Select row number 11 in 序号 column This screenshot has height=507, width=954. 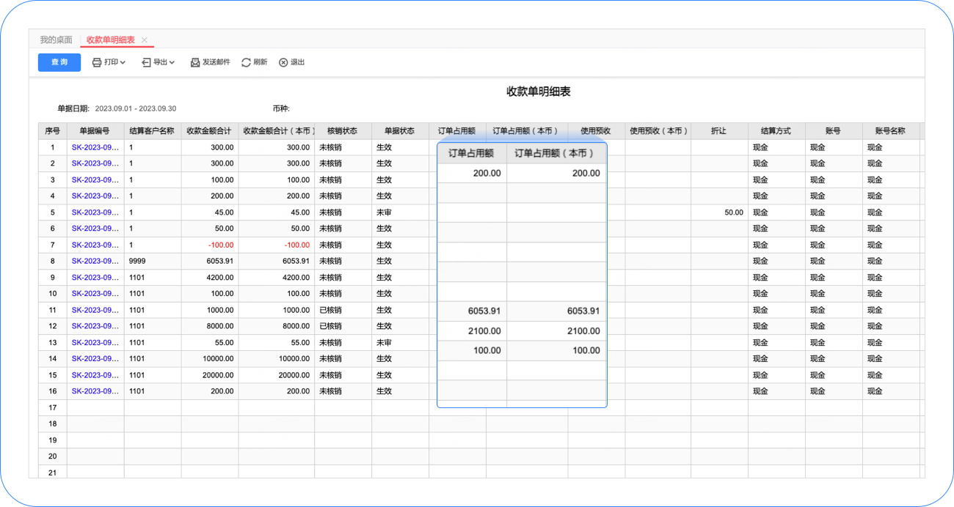[x=52, y=310]
